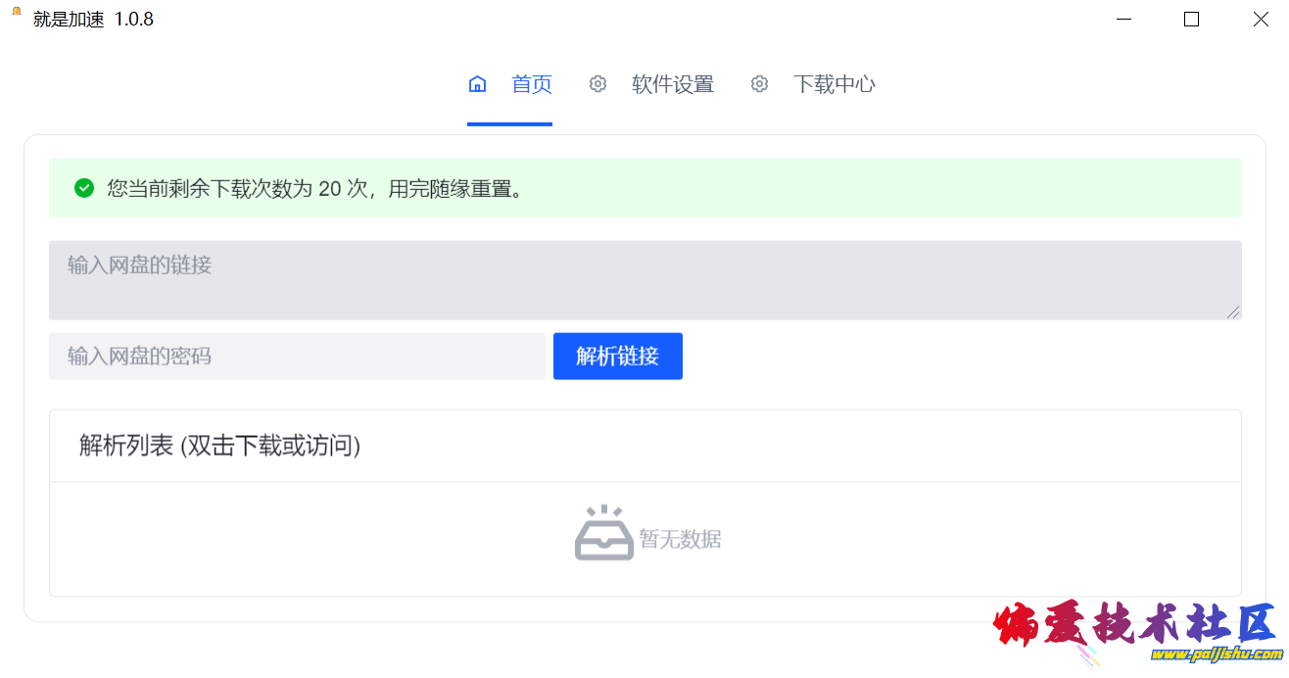Minimize the application window

click(x=1122, y=19)
